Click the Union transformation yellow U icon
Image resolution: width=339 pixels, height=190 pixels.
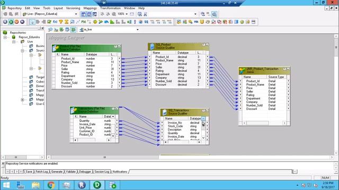pyautogui.click(x=202, y=22)
